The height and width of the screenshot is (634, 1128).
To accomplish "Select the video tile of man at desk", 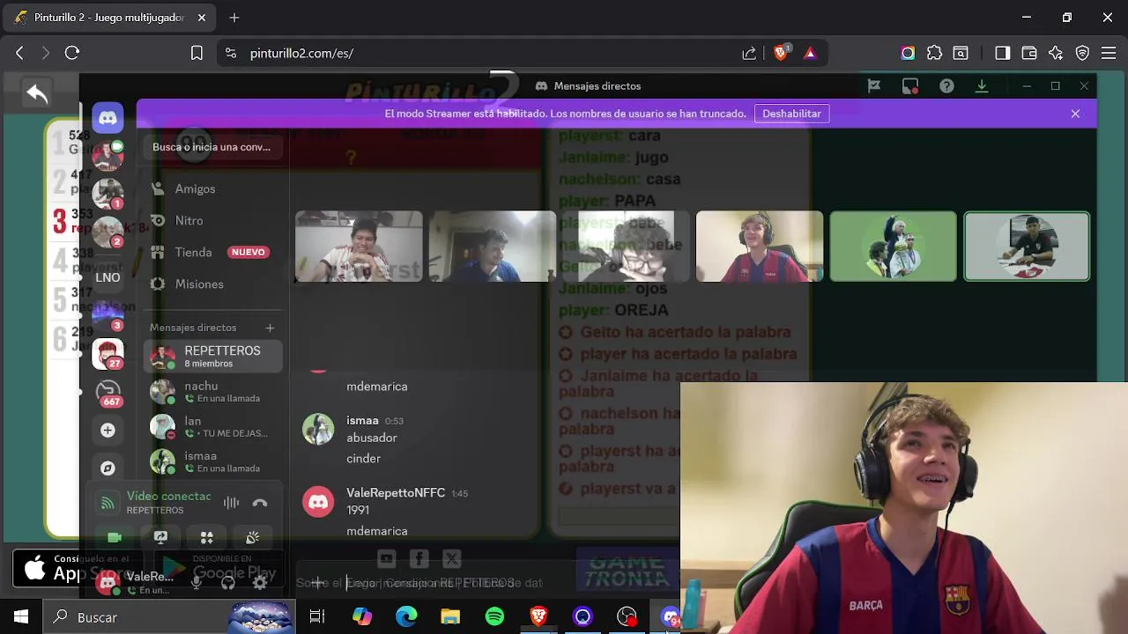I will (x=1027, y=247).
